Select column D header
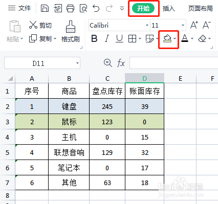Screen dimensions: 218x204 tap(145, 78)
